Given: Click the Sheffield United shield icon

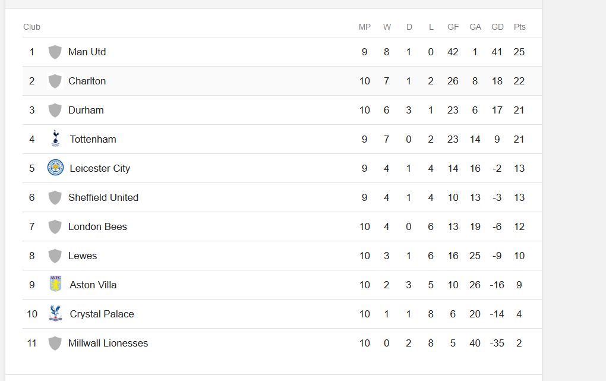Looking at the screenshot, I should coord(55,197).
